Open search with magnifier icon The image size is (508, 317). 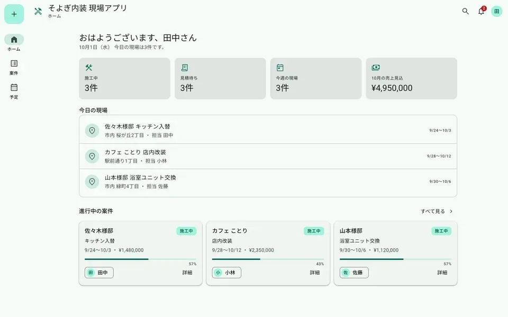tap(465, 11)
